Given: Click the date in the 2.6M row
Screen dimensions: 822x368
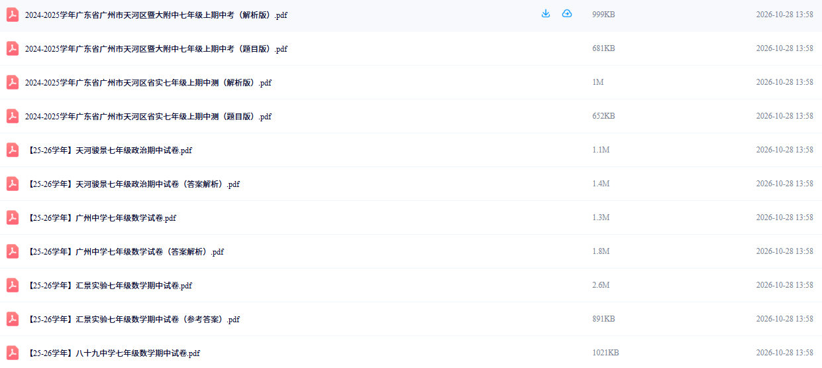Looking at the screenshot, I should (x=784, y=285).
